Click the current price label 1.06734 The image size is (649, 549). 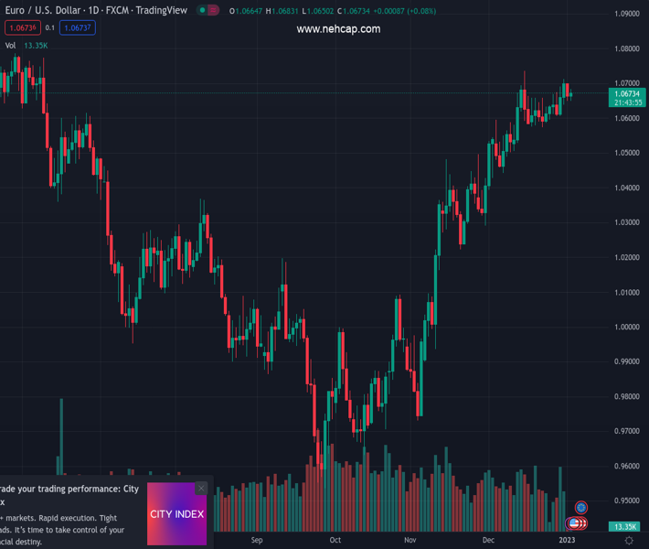(x=627, y=93)
